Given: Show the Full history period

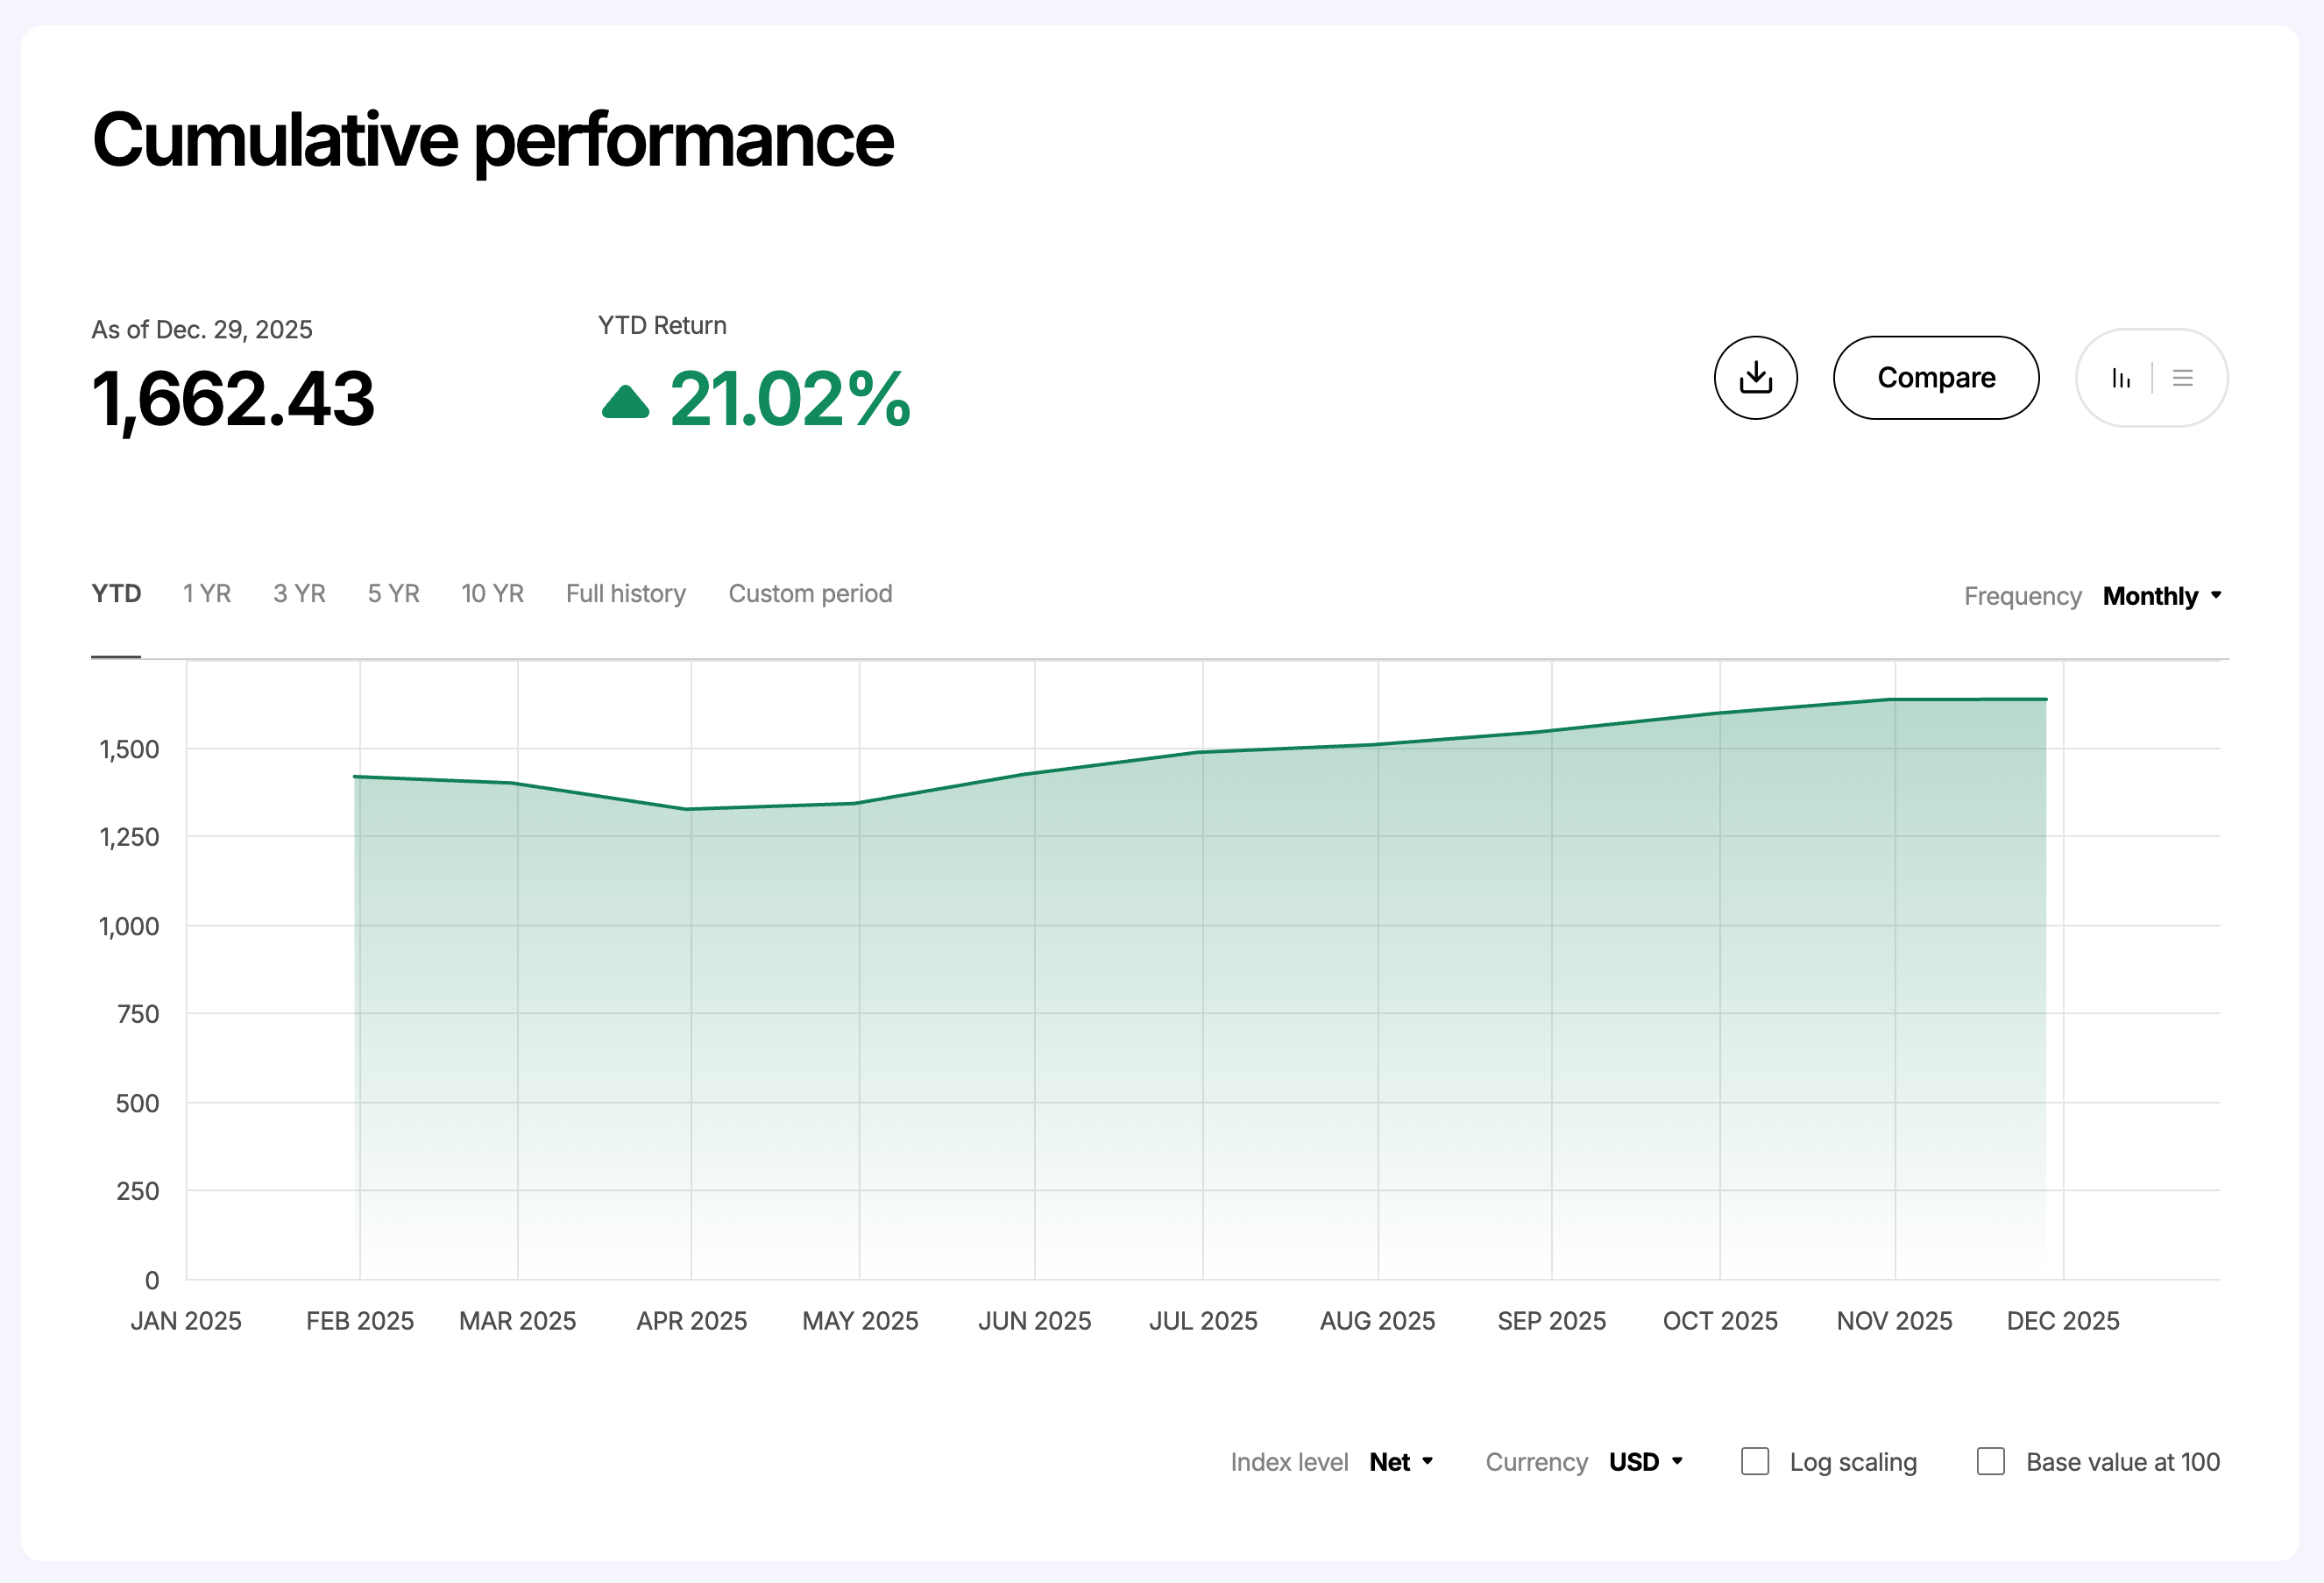Looking at the screenshot, I should (x=626, y=594).
